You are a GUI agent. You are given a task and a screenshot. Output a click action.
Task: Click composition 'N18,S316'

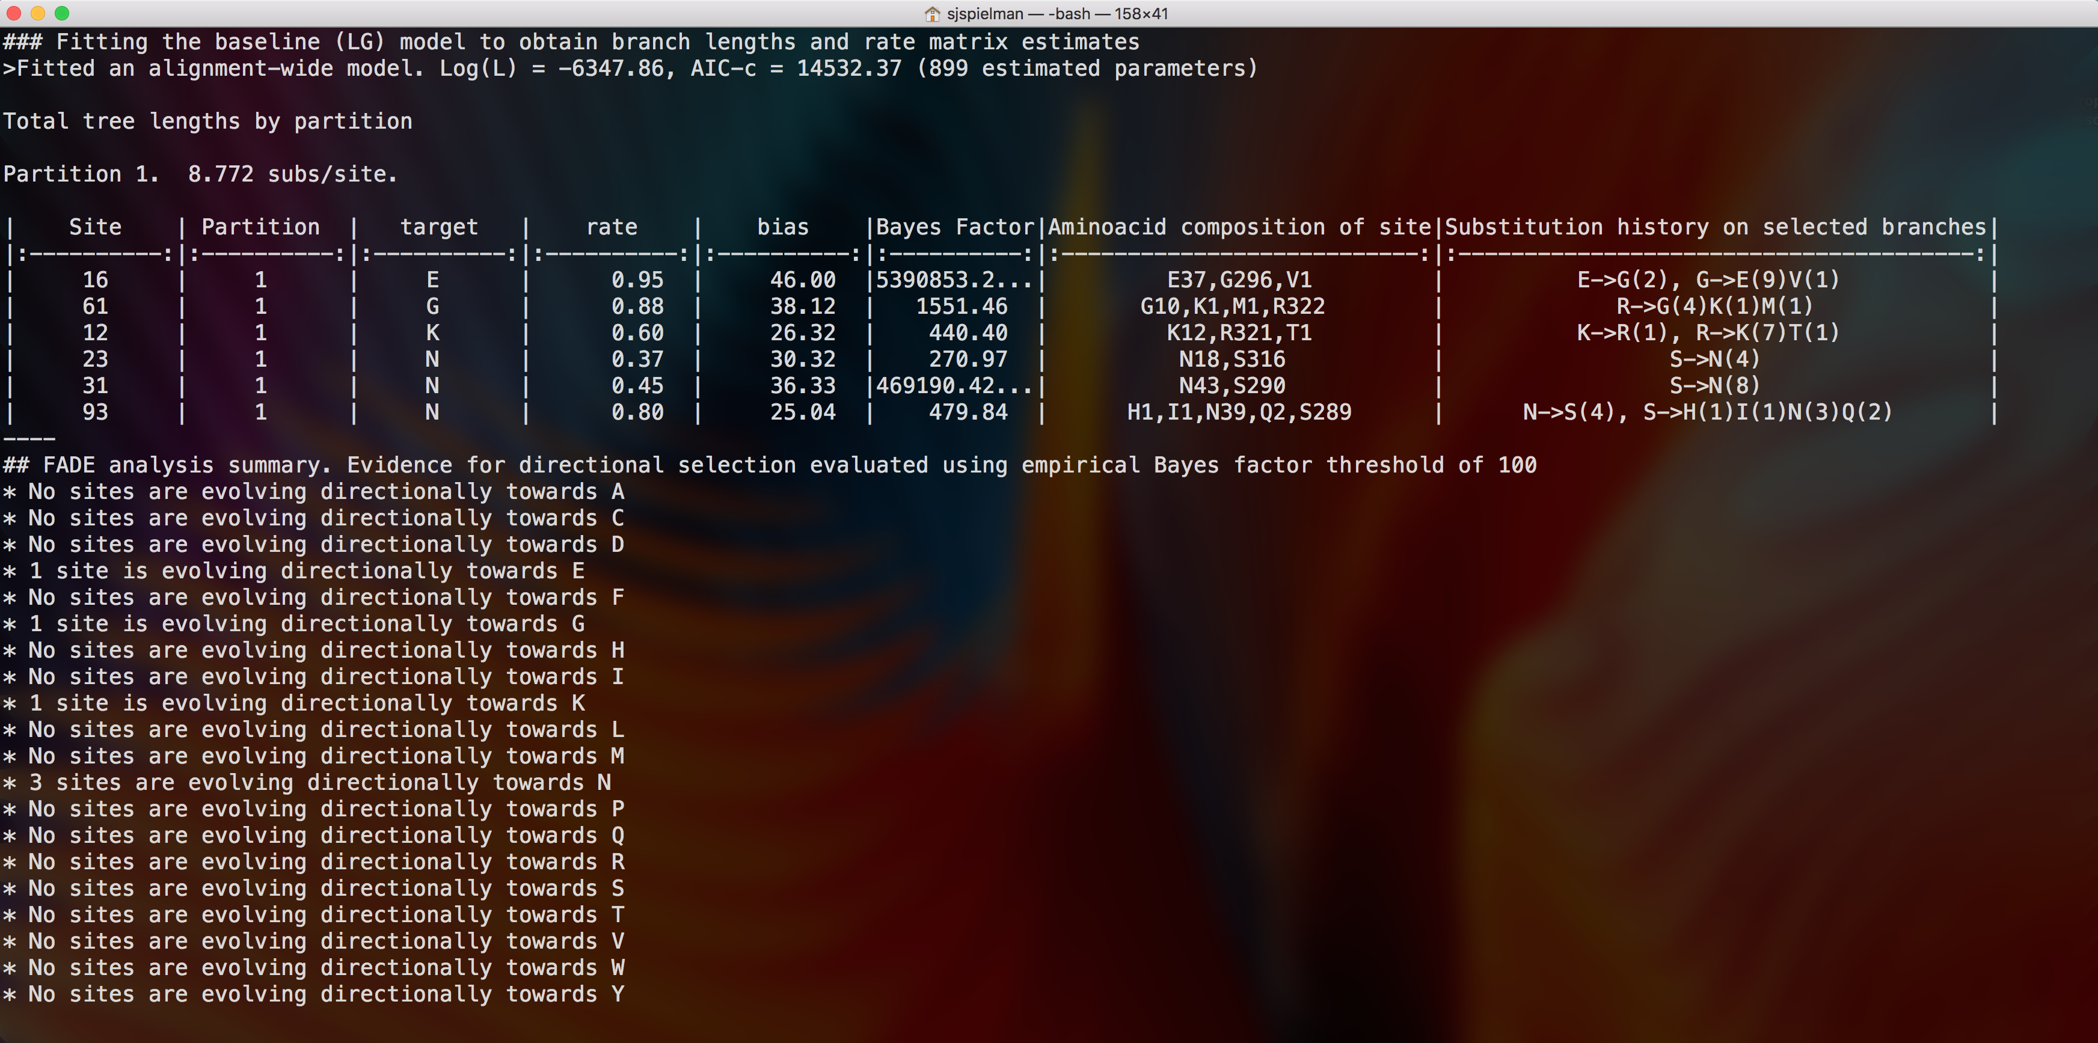[1232, 359]
